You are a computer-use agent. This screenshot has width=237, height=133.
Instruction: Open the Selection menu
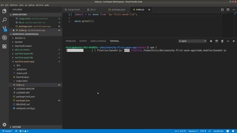[14, 5]
